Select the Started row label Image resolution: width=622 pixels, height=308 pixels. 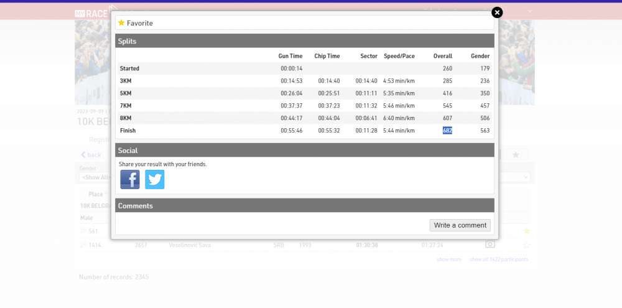click(129, 68)
